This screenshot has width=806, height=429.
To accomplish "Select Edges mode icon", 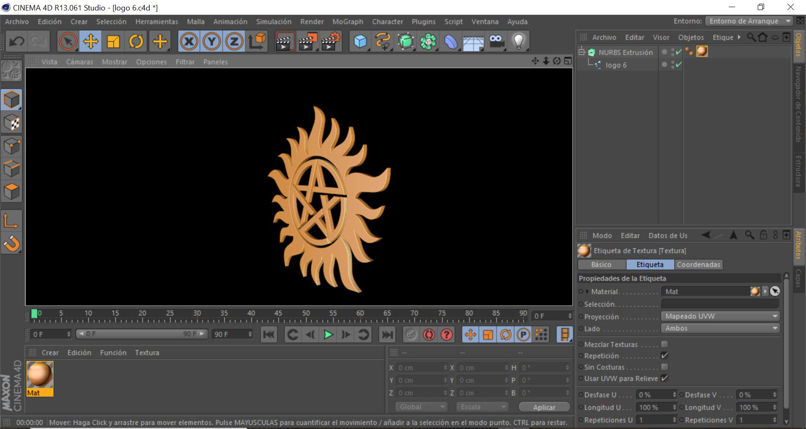I will [11, 169].
